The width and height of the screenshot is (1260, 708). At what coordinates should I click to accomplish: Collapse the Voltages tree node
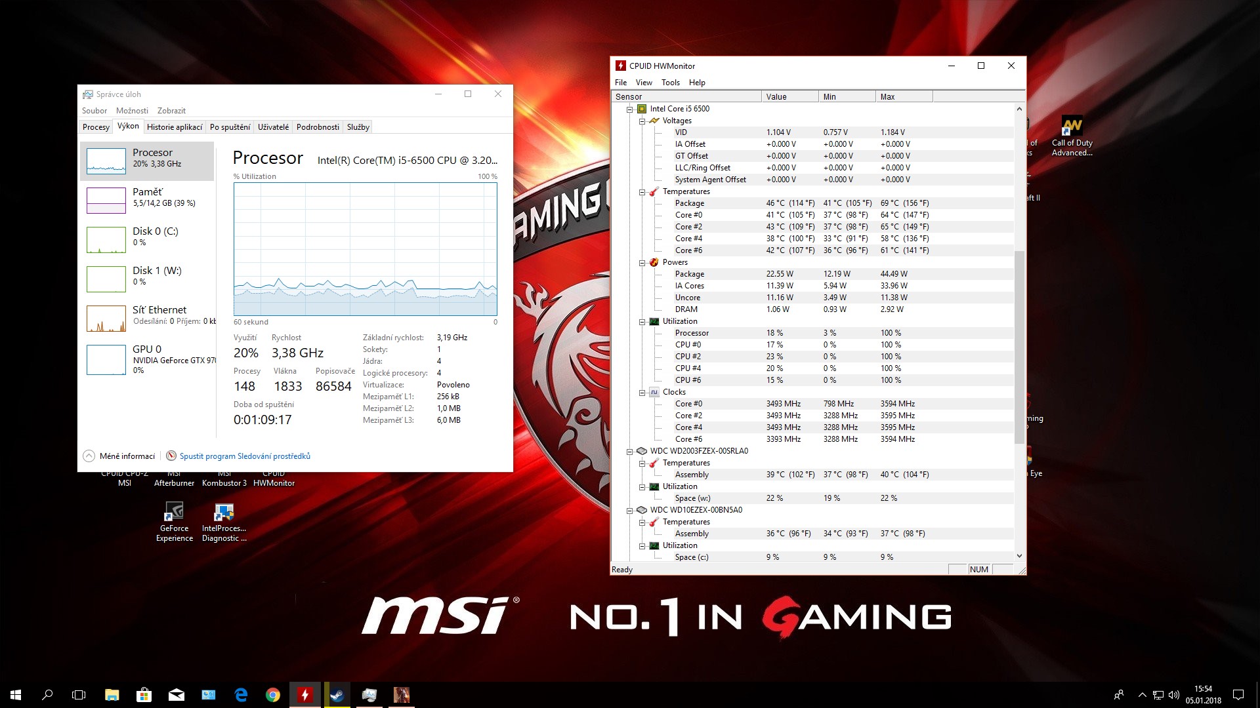[642, 121]
